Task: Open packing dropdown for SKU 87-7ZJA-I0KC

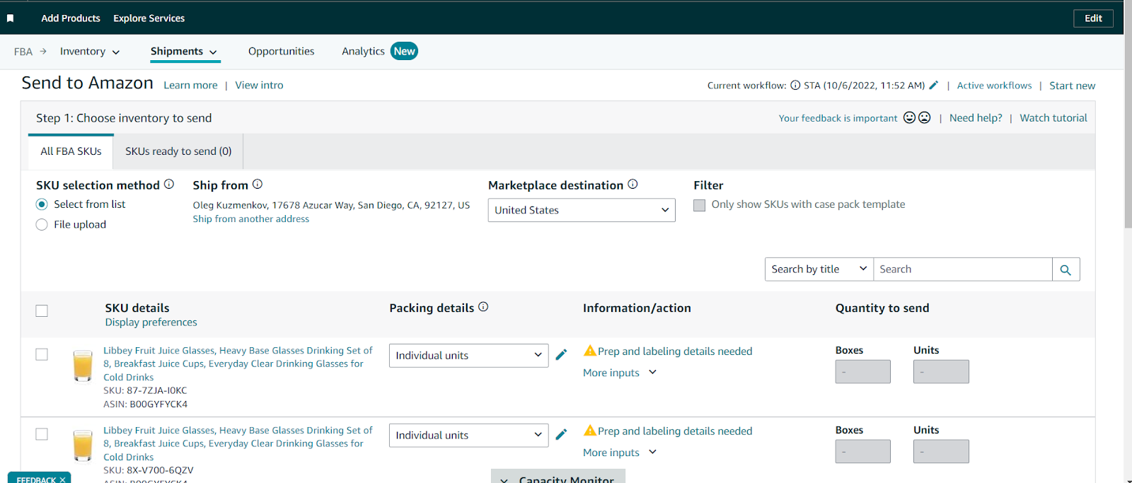Action: click(468, 356)
